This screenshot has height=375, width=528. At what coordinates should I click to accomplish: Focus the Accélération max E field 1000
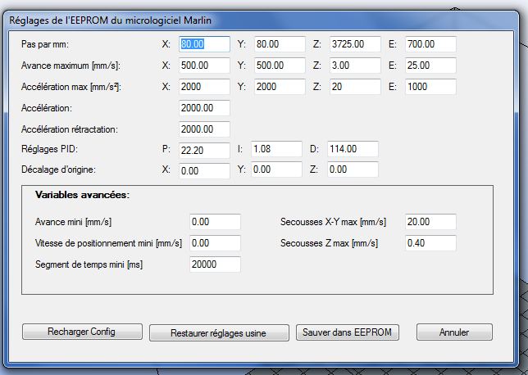430,87
